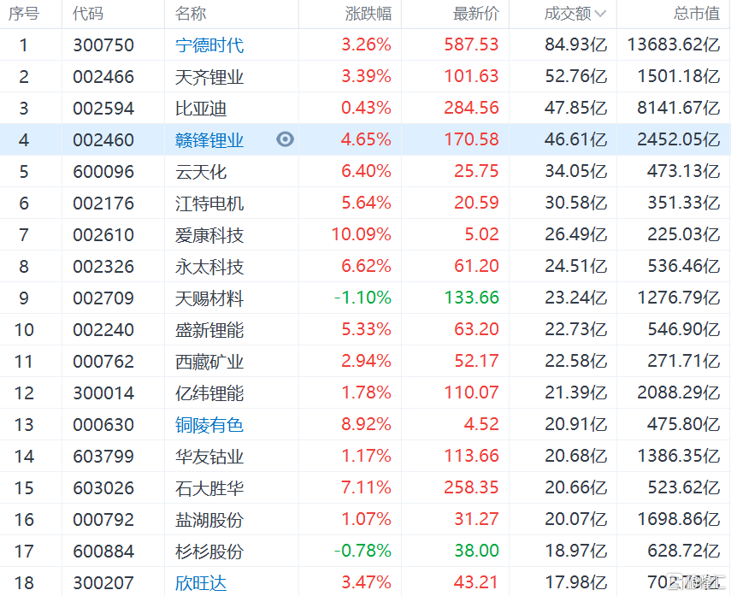Click stock code 002460
This screenshot has height=596, width=731.
(103, 140)
